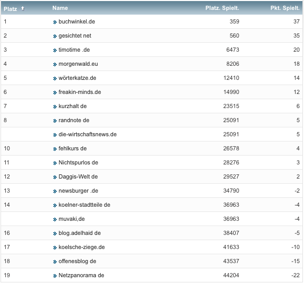Click the arrow icon before newsburger .de
This screenshot has height=284, width=304.
55,191
